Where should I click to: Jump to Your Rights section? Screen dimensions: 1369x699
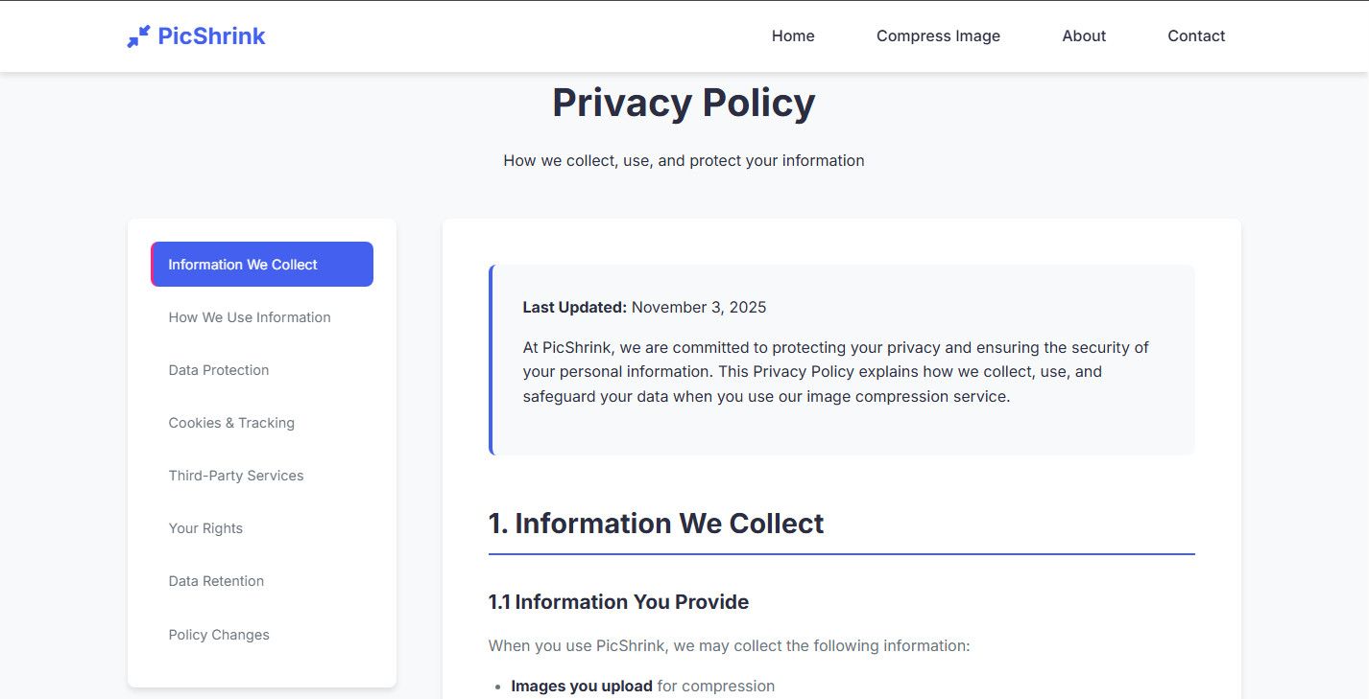tap(205, 528)
